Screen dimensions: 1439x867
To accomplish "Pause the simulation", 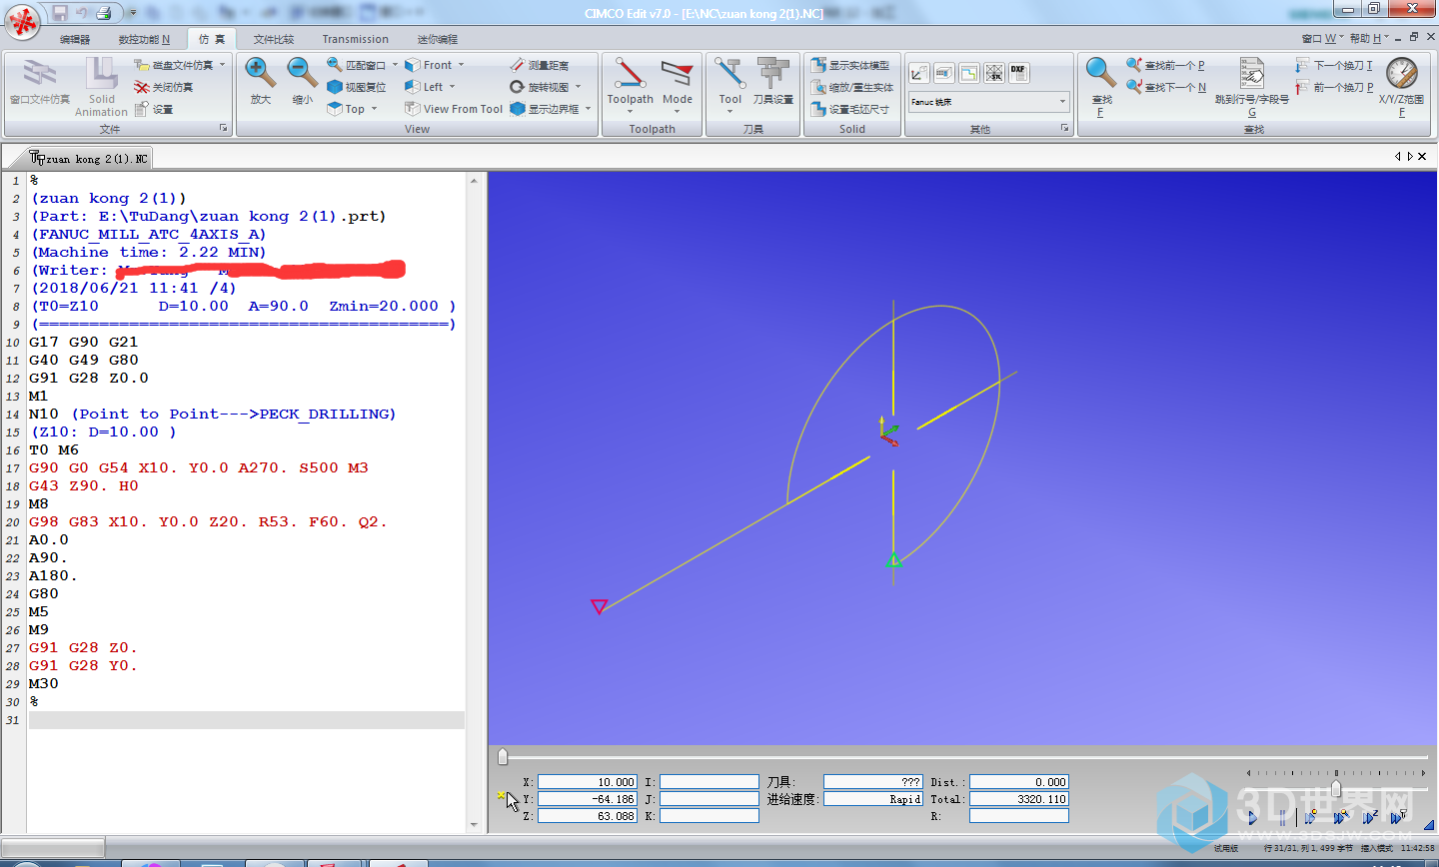I will click(1281, 818).
